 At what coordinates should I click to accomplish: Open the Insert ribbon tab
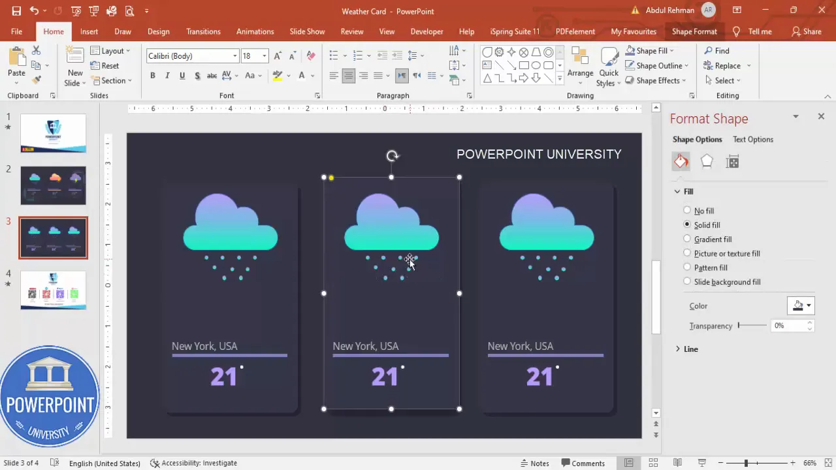(89, 31)
